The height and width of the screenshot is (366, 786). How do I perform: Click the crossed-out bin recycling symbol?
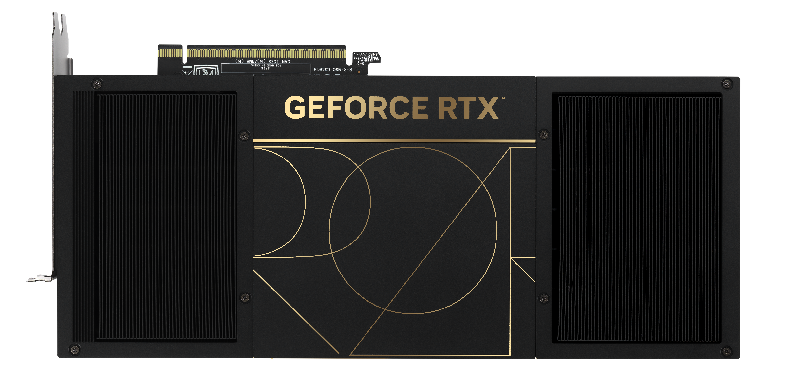[x=187, y=73]
